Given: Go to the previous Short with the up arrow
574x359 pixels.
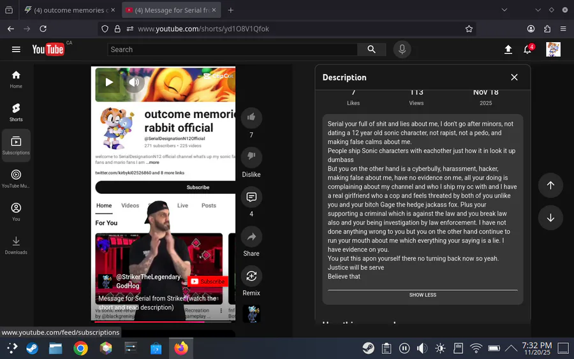Looking at the screenshot, I should tap(550, 185).
